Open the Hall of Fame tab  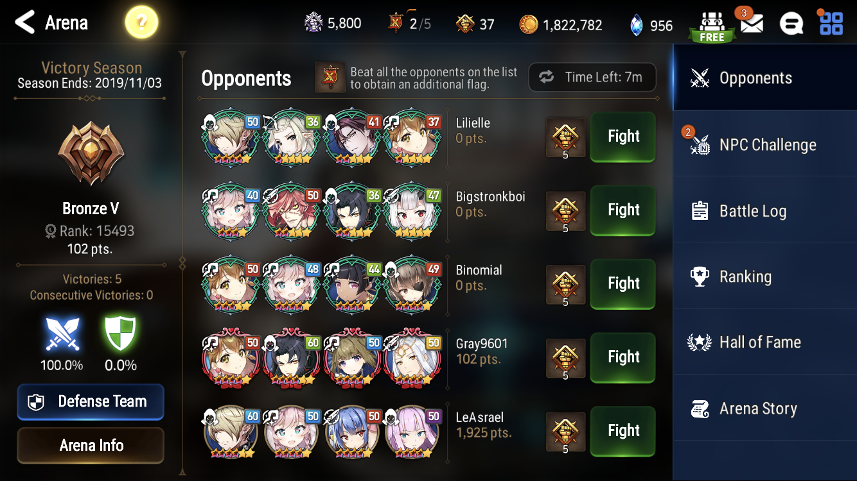(764, 342)
